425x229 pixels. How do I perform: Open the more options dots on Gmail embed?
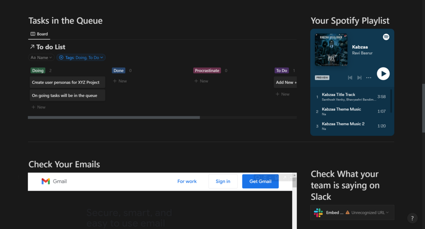tap(292, 177)
